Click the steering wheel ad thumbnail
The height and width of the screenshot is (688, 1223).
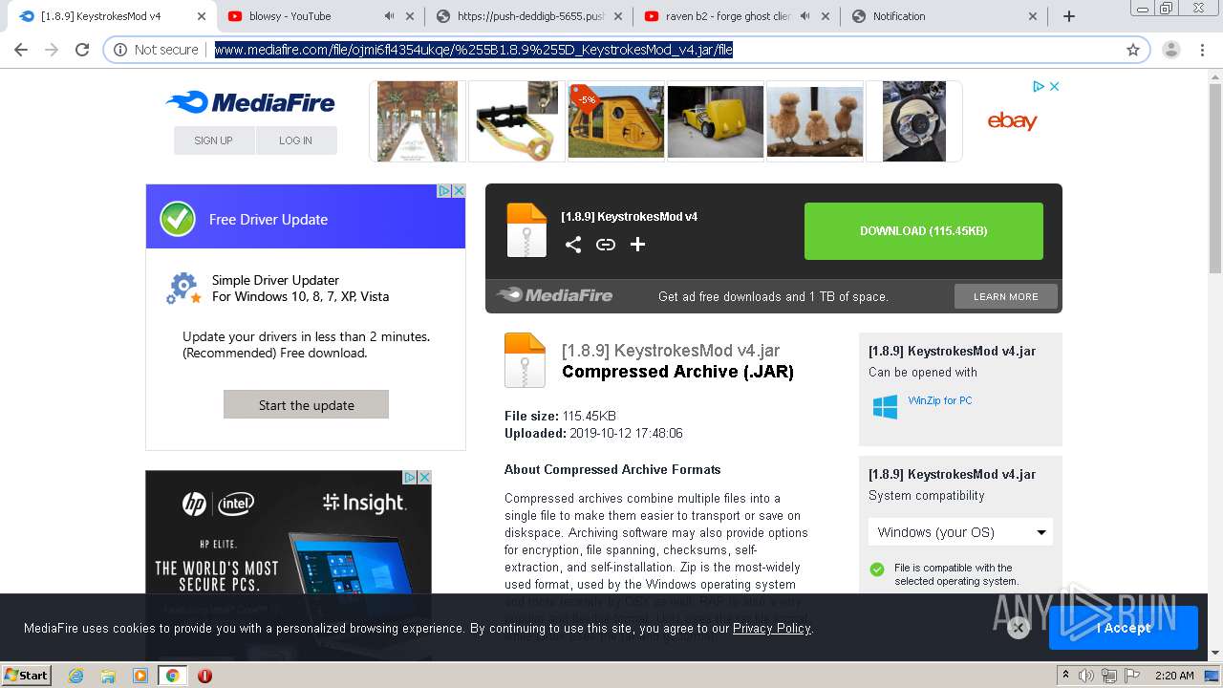(914, 121)
